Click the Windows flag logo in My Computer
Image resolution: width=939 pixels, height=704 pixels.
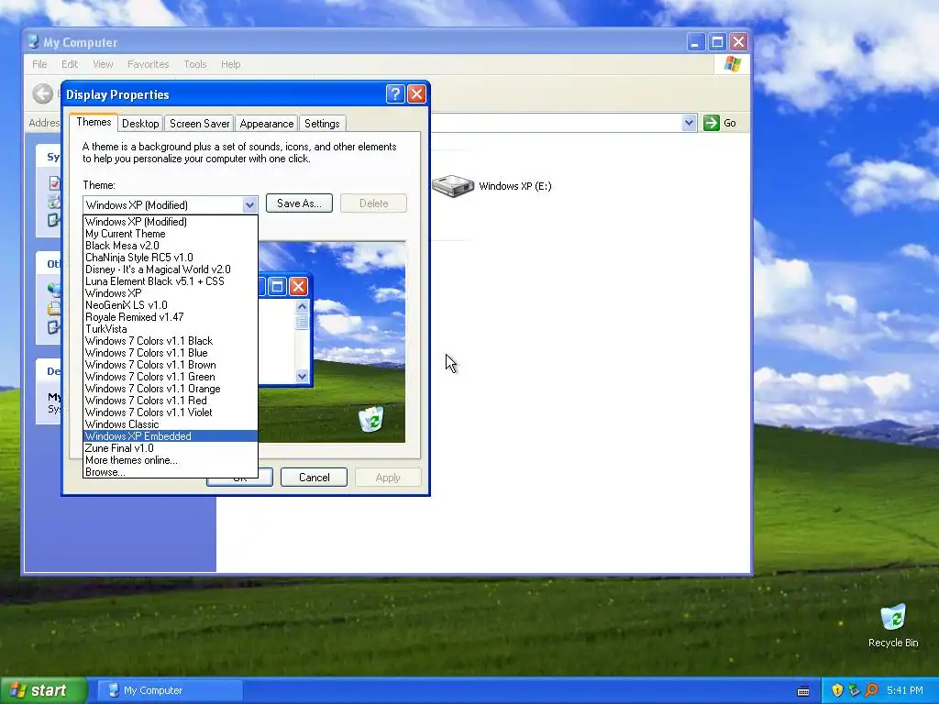732,64
